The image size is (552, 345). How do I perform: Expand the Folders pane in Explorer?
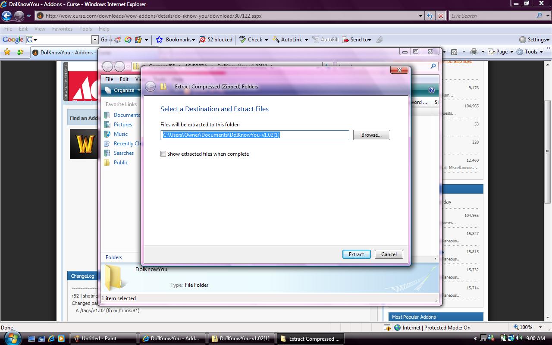[x=114, y=257]
